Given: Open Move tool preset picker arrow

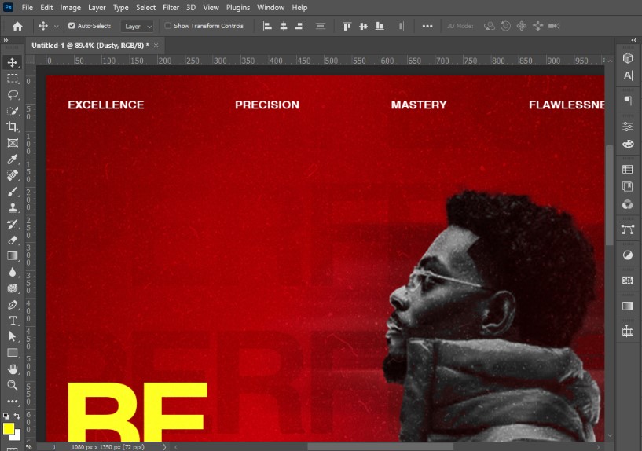Looking at the screenshot, I should [x=56, y=26].
